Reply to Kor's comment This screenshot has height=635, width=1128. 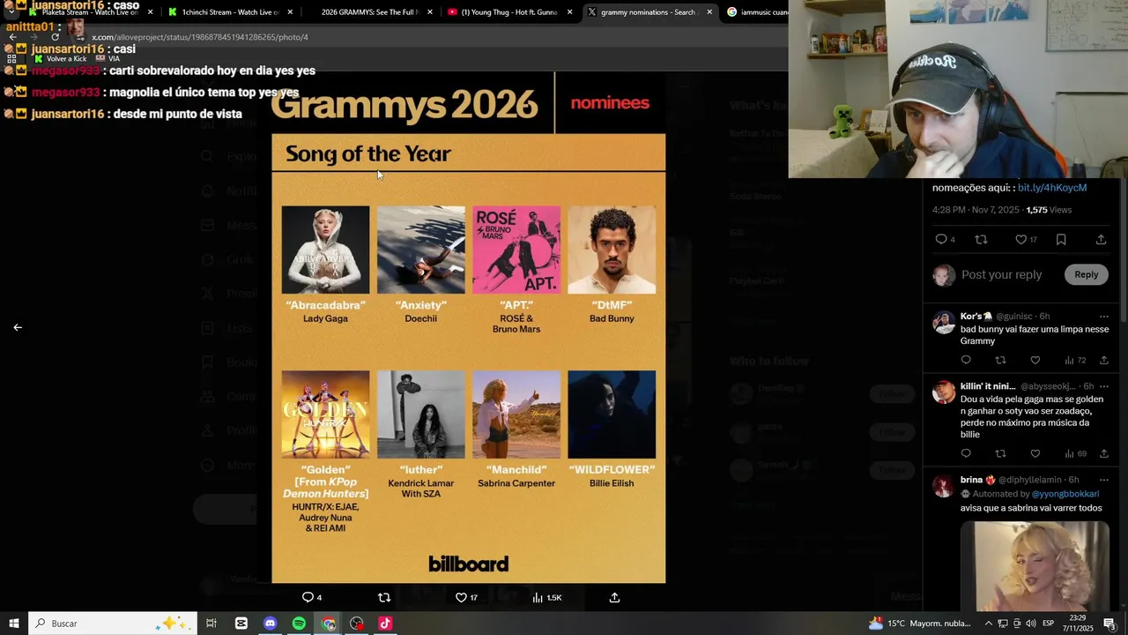coord(966,360)
